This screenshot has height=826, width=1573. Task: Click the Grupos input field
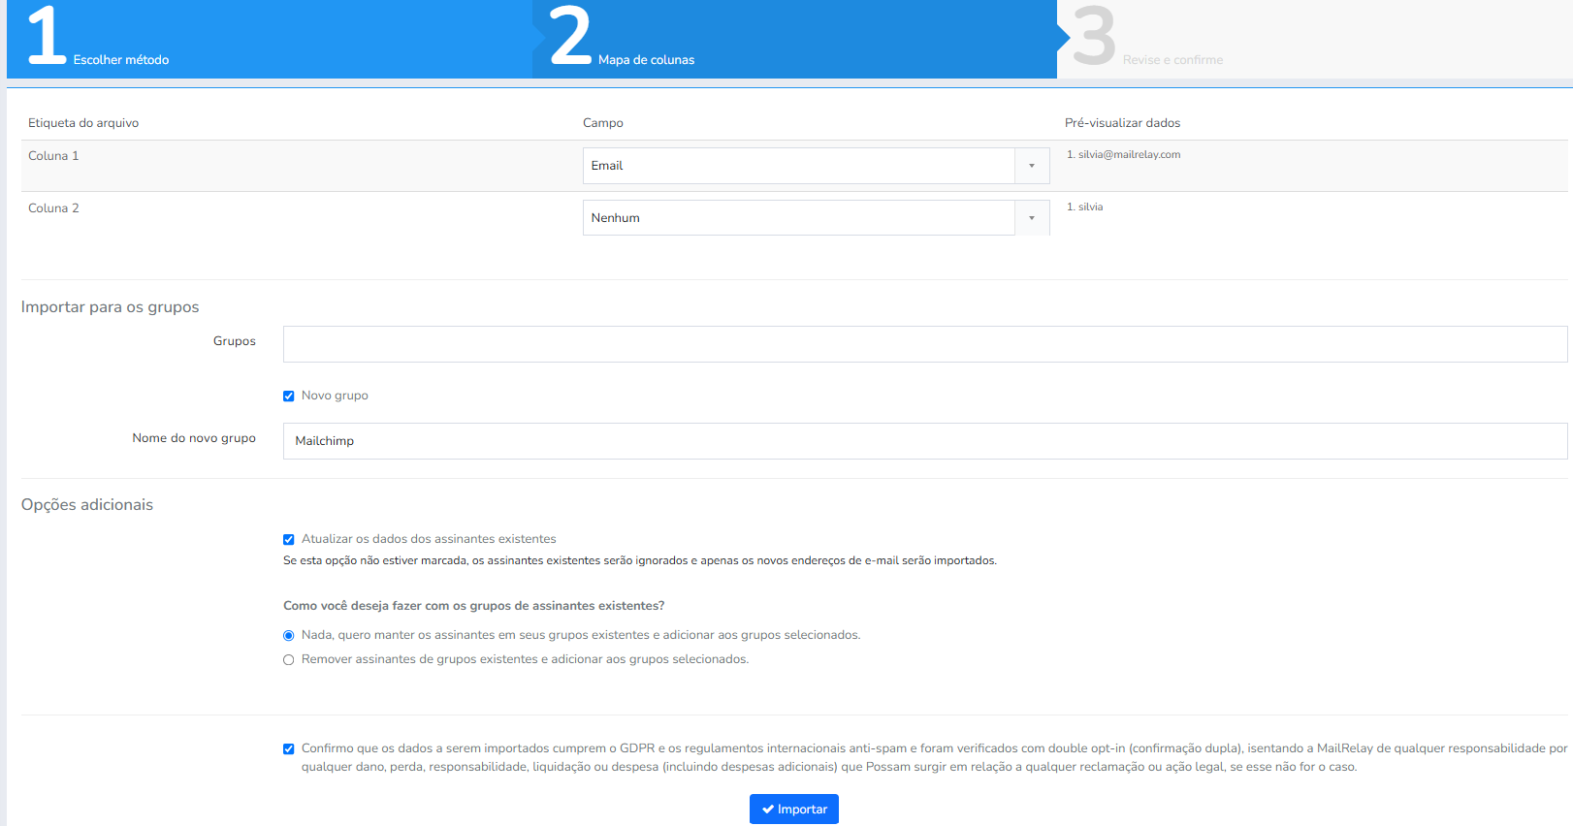pos(925,344)
